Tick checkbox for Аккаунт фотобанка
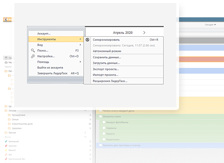The height and width of the screenshot is (163, 224). click(x=104, y=122)
